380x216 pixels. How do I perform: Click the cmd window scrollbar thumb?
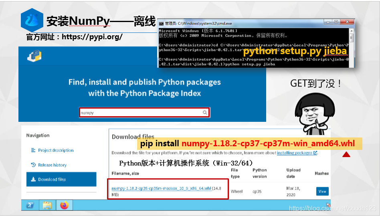pyautogui.click(x=352, y=38)
